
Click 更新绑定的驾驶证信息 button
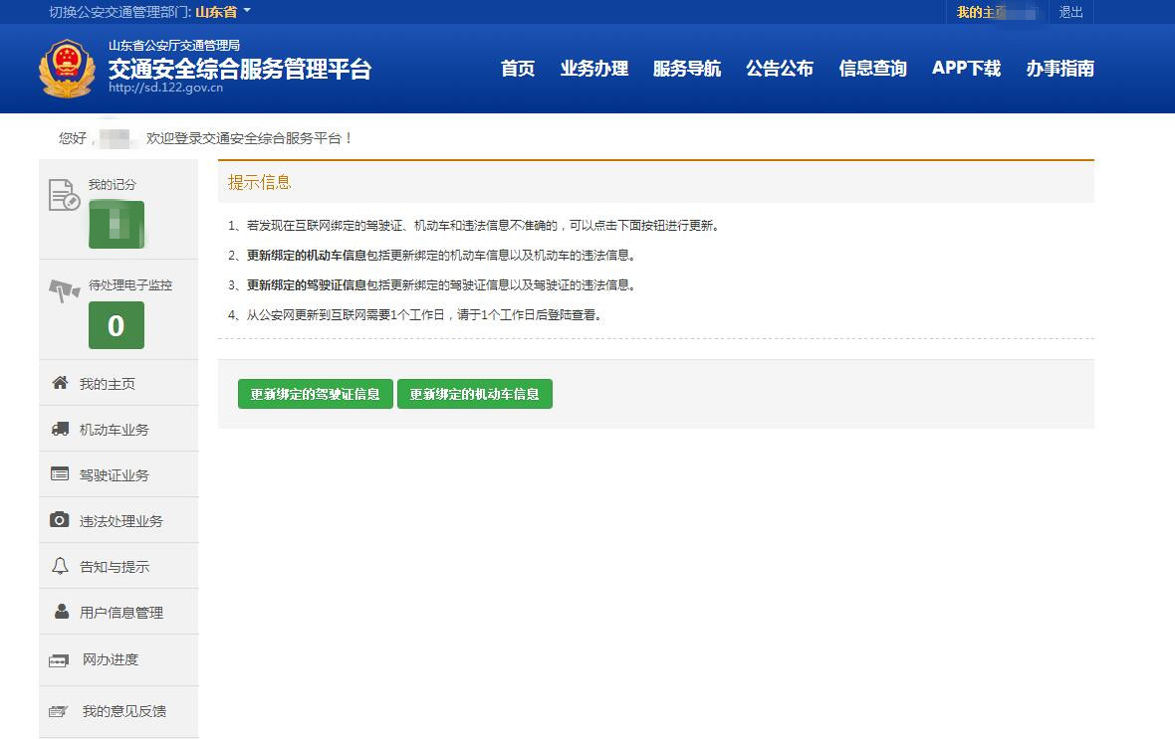pos(315,393)
